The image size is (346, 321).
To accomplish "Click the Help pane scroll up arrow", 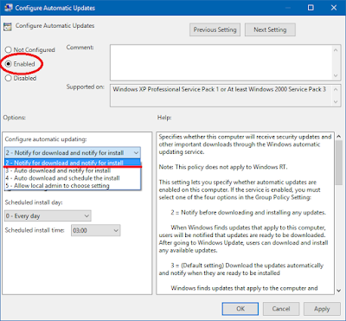I will tap(339, 136).
